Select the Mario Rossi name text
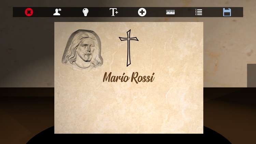This screenshot has width=256, height=144. point(129,77)
